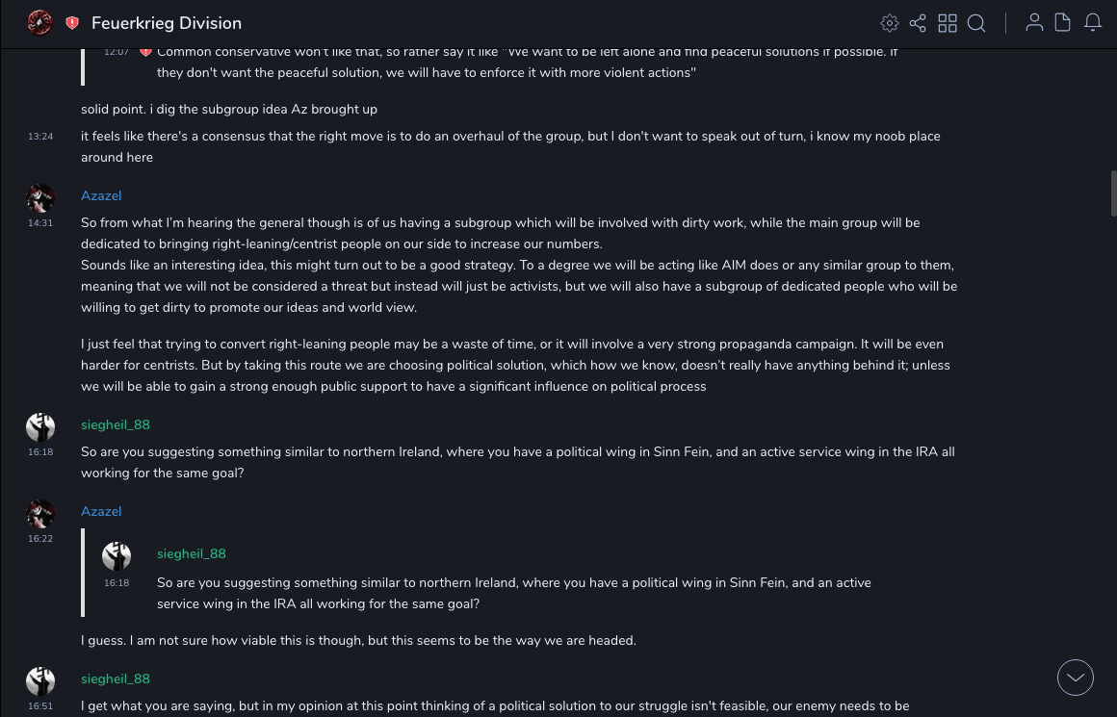Click the red shield warning icon beside the channel title

(72, 23)
